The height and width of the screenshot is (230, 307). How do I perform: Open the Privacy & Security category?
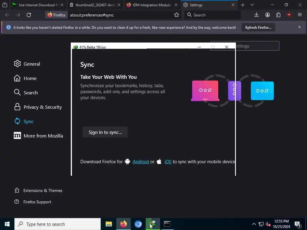click(38, 107)
